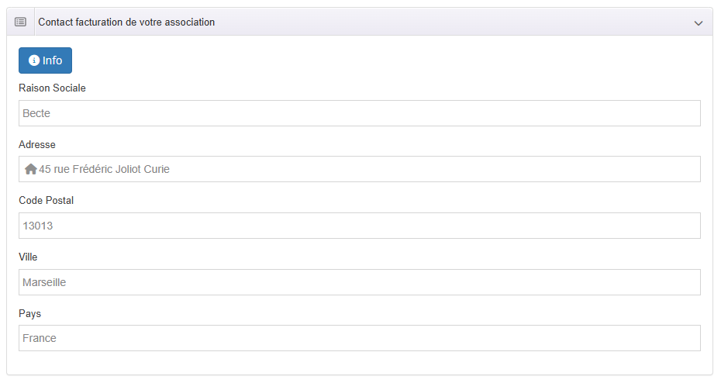Viewport: 721px width, 383px height.
Task: Click the 'Raison Sociale' label
Action: 52,88
